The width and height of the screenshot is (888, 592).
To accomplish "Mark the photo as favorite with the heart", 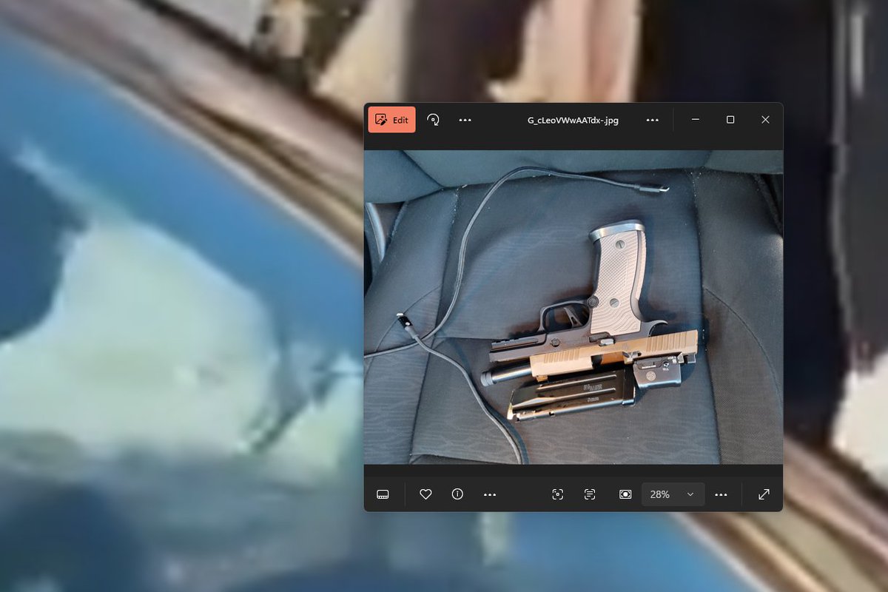I will click(x=425, y=494).
